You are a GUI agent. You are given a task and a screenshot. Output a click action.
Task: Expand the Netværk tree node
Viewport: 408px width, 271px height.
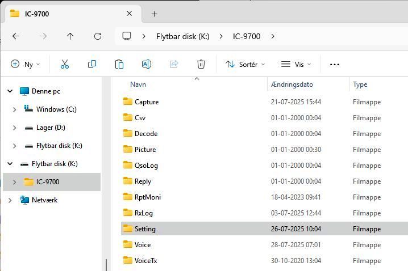pos(10,200)
